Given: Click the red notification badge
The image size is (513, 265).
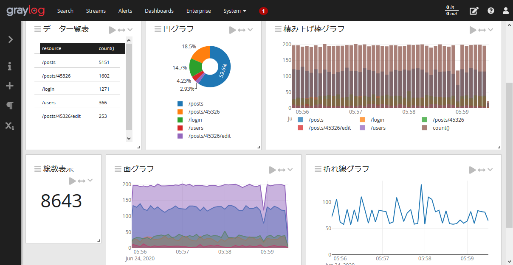Looking at the screenshot, I should click(x=263, y=11).
